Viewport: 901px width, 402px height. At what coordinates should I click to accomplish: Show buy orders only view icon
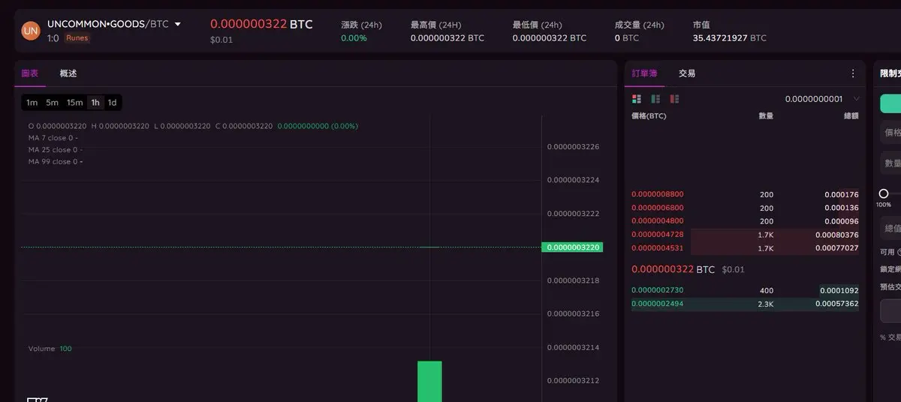click(655, 99)
